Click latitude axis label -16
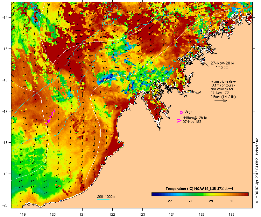 pos(5,80)
